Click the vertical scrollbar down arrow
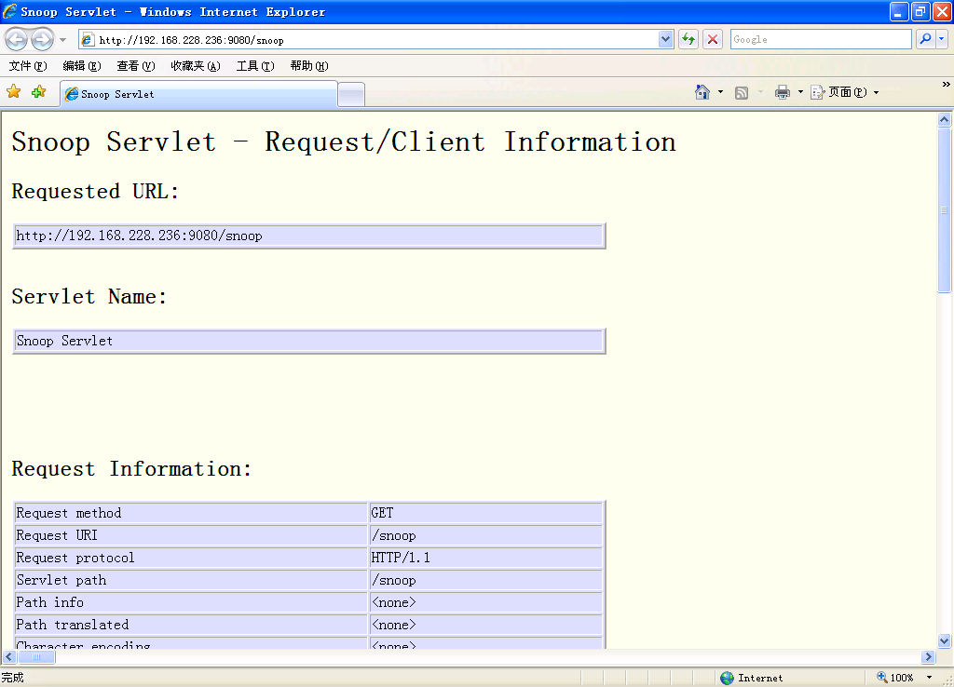Image resolution: width=954 pixels, height=687 pixels. [944, 640]
